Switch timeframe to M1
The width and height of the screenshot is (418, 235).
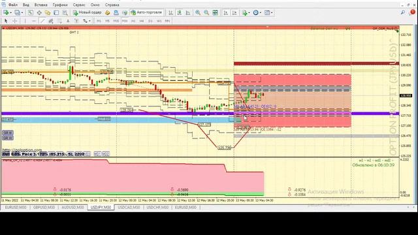99,21
